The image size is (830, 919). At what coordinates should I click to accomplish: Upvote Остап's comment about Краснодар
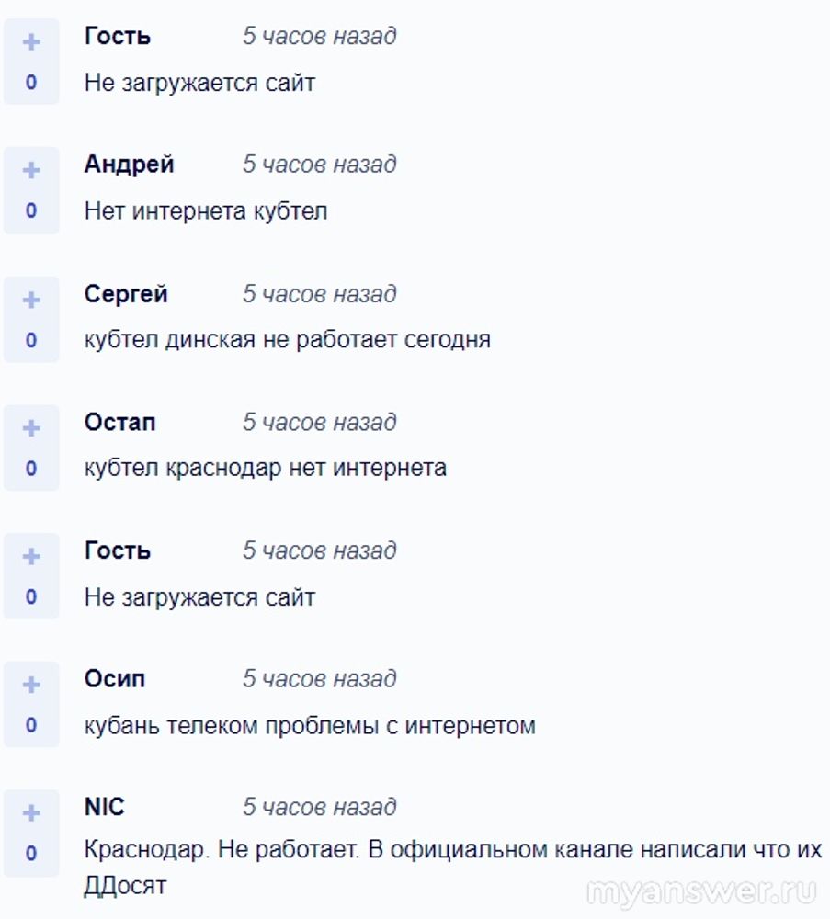click(x=31, y=428)
